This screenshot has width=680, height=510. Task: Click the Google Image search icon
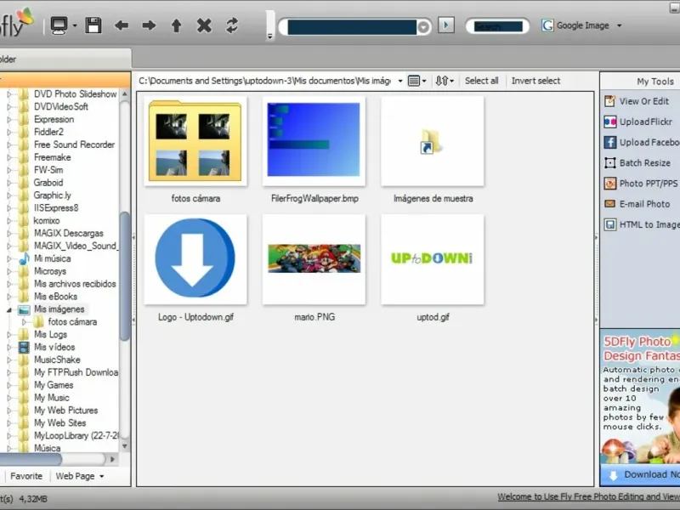point(547,25)
